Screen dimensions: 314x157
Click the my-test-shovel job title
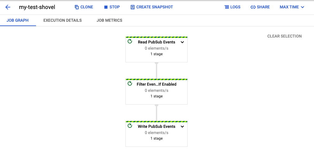point(37,7)
